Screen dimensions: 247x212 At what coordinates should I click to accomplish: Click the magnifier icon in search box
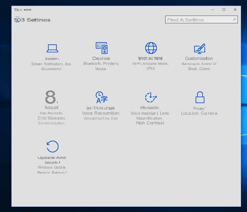[234, 19]
